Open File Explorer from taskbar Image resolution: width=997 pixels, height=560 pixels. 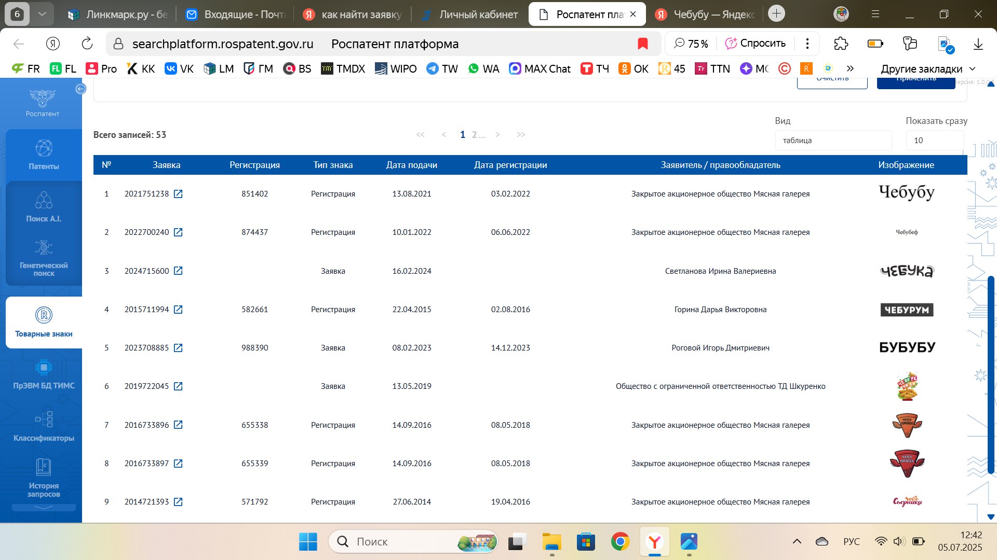coord(551,542)
